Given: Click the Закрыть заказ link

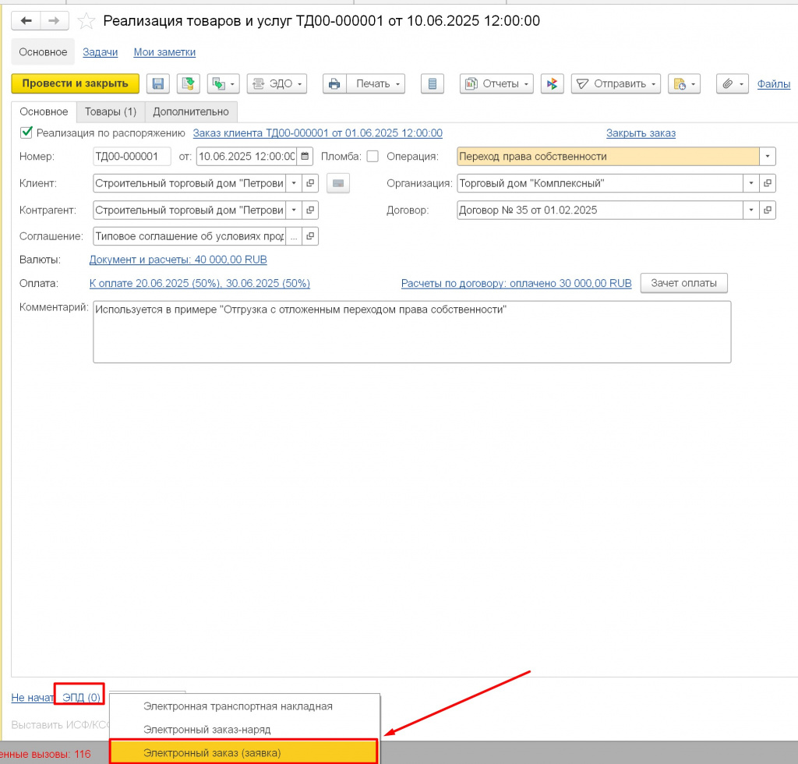Looking at the screenshot, I should pos(641,133).
